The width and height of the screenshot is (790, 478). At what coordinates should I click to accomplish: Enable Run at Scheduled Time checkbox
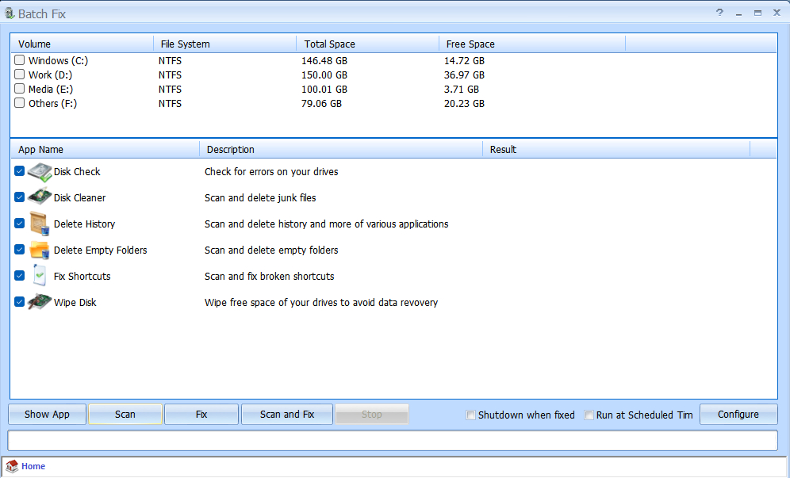pyautogui.click(x=589, y=415)
